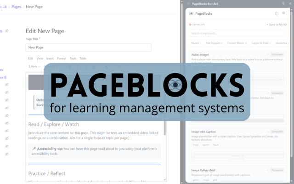The image size is (294, 184).
Task: Click the PageBlocks logo icon
Action: tap(191, 14)
